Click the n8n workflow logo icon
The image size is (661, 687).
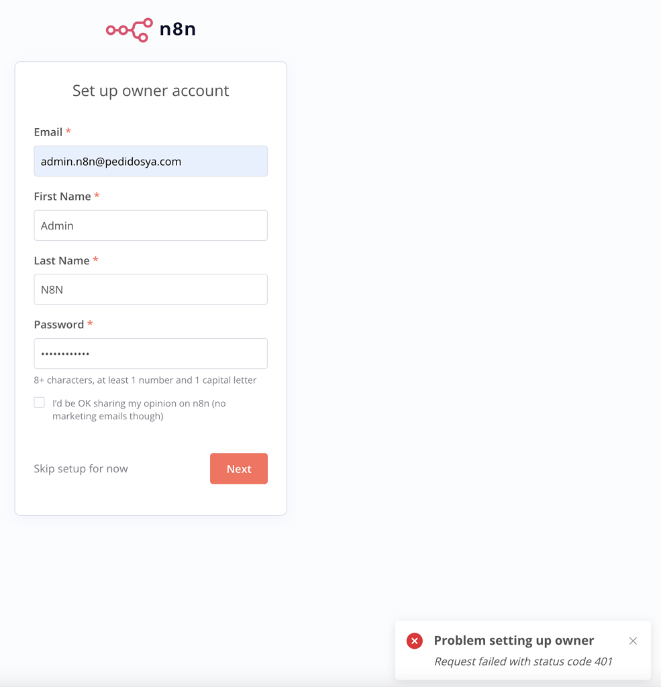(x=129, y=30)
